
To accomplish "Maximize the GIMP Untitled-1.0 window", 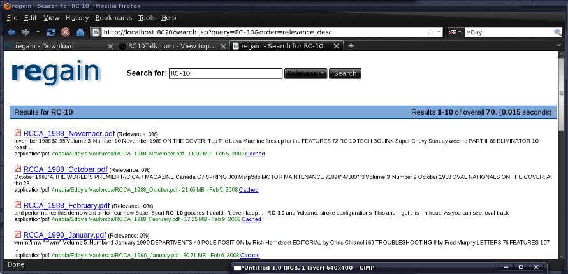I will pos(521,268).
